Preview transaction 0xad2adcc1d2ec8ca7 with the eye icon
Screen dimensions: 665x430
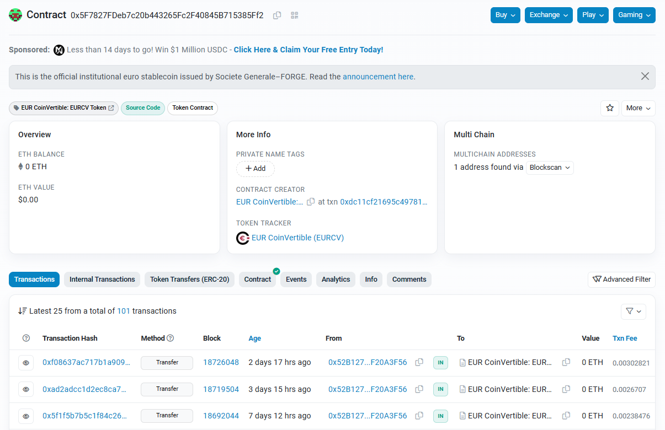coord(25,389)
